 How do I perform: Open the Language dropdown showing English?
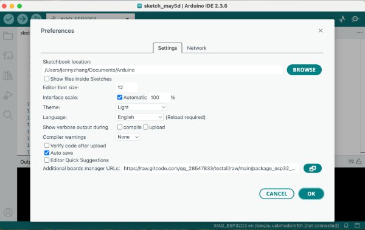[x=139, y=117]
